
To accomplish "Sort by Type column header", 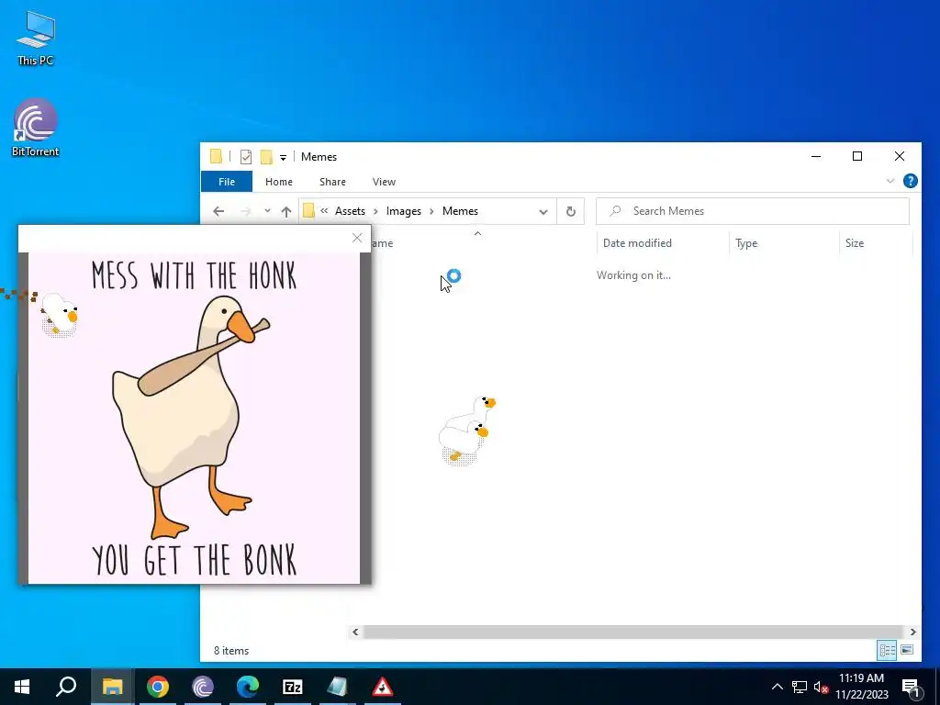I will (746, 242).
